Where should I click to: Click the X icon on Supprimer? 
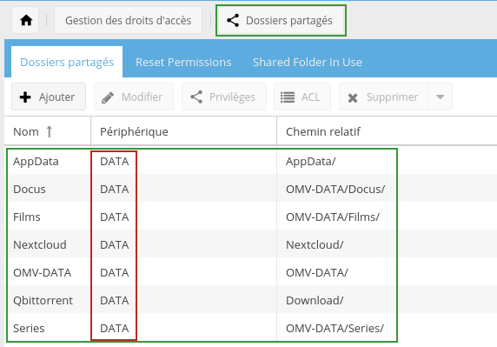(x=353, y=98)
